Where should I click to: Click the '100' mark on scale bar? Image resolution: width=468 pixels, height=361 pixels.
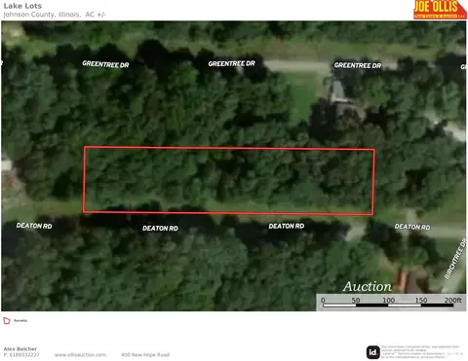(x=388, y=300)
